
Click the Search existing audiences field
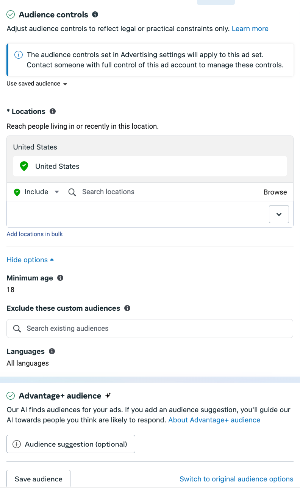[x=150, y=329]
